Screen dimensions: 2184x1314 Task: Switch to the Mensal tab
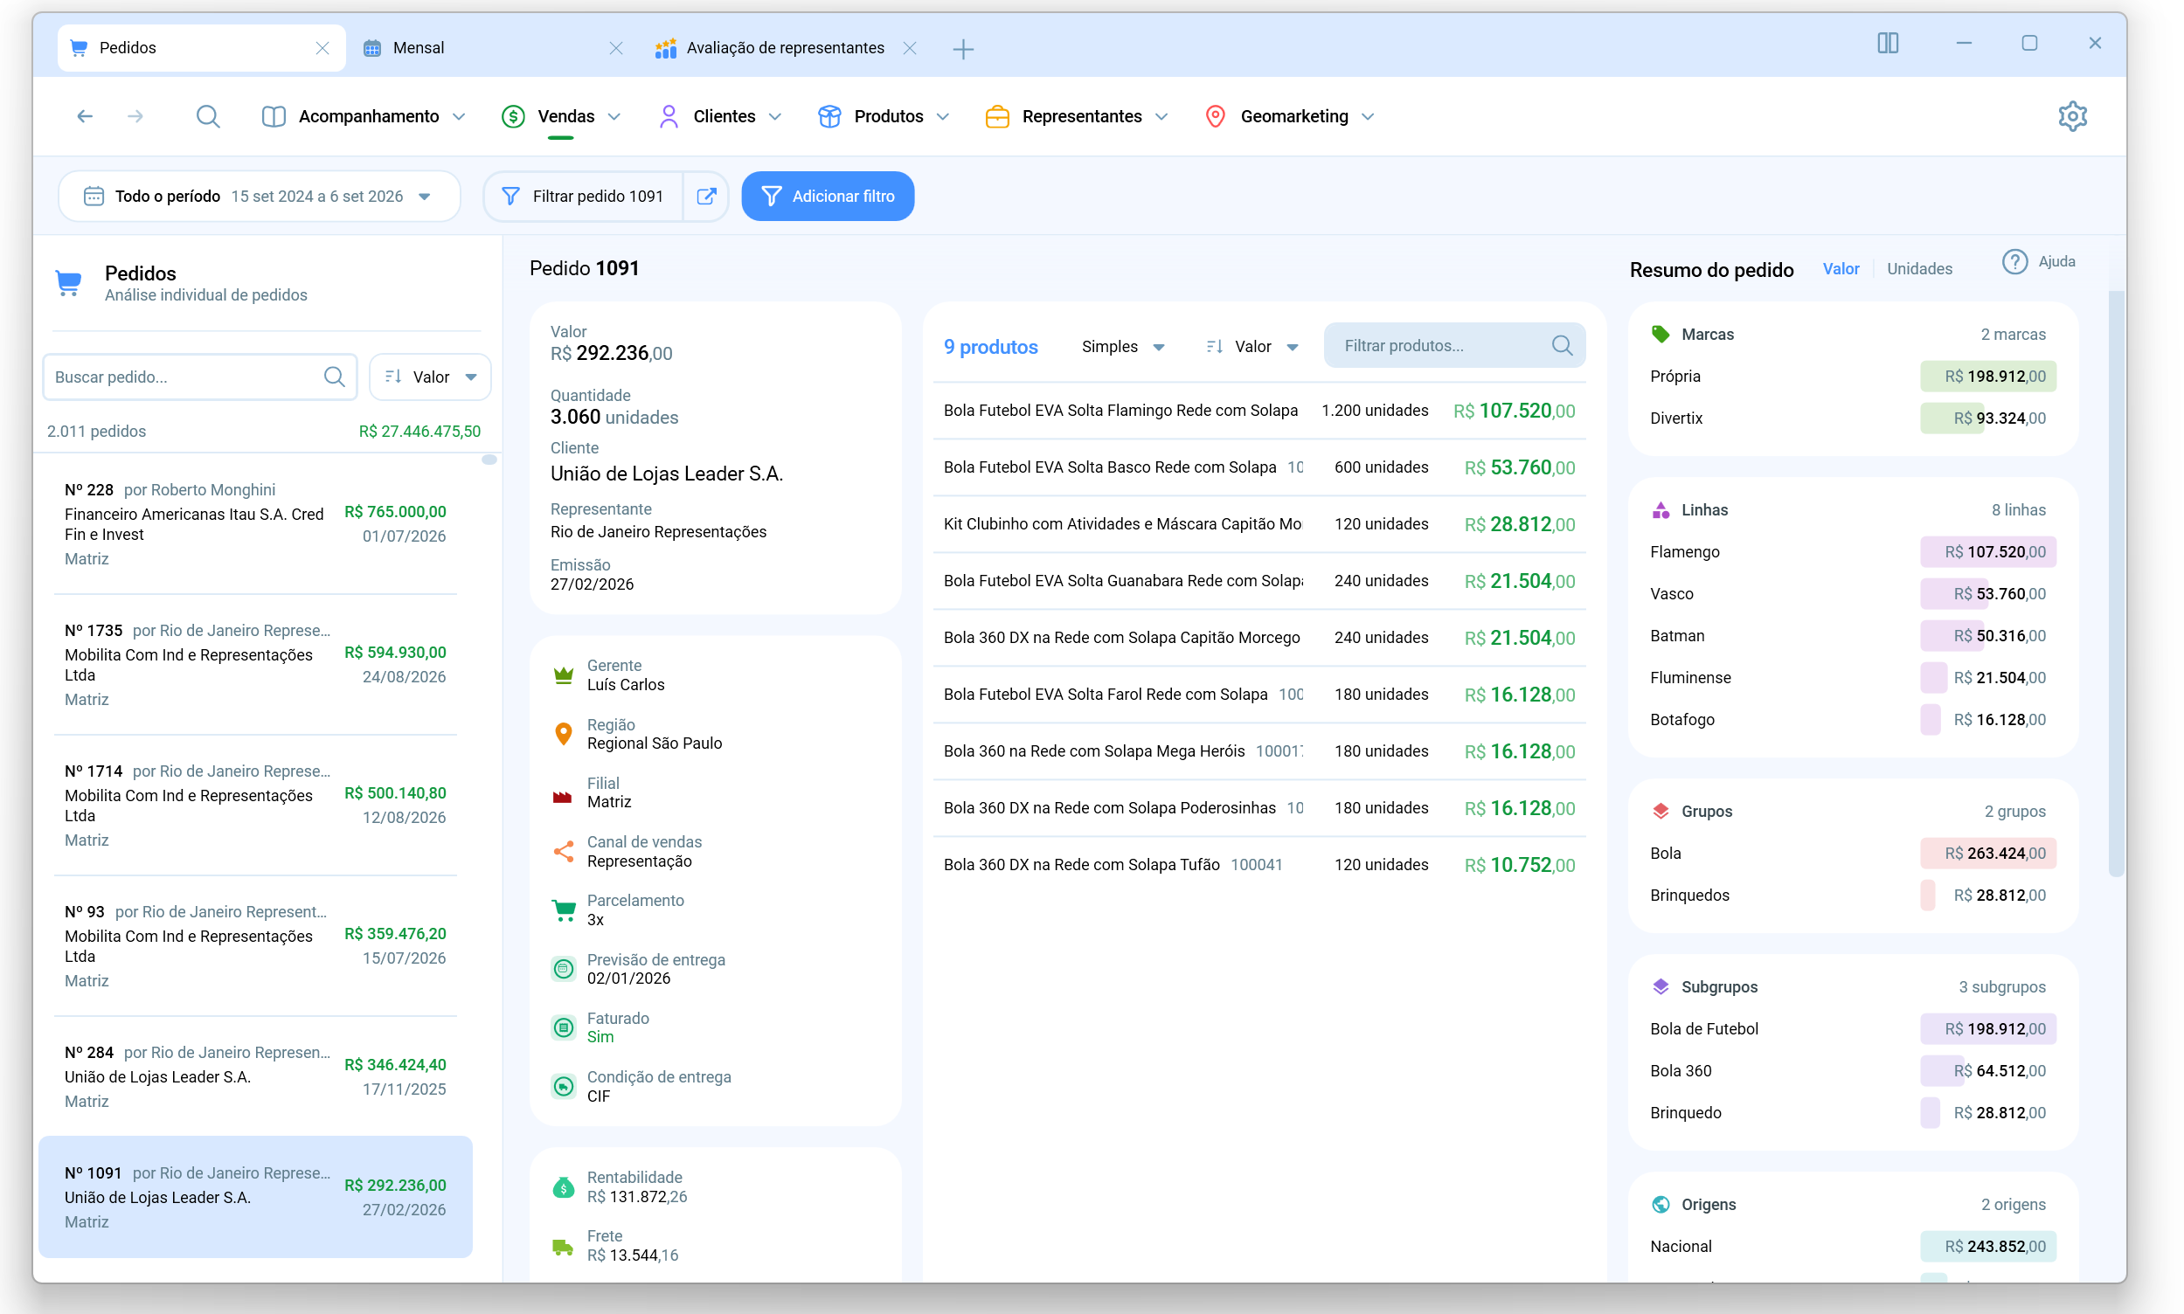coord(491,48)
